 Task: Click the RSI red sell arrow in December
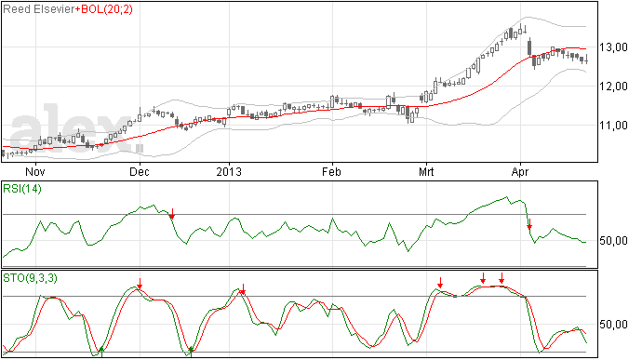[x=172, y=214]
